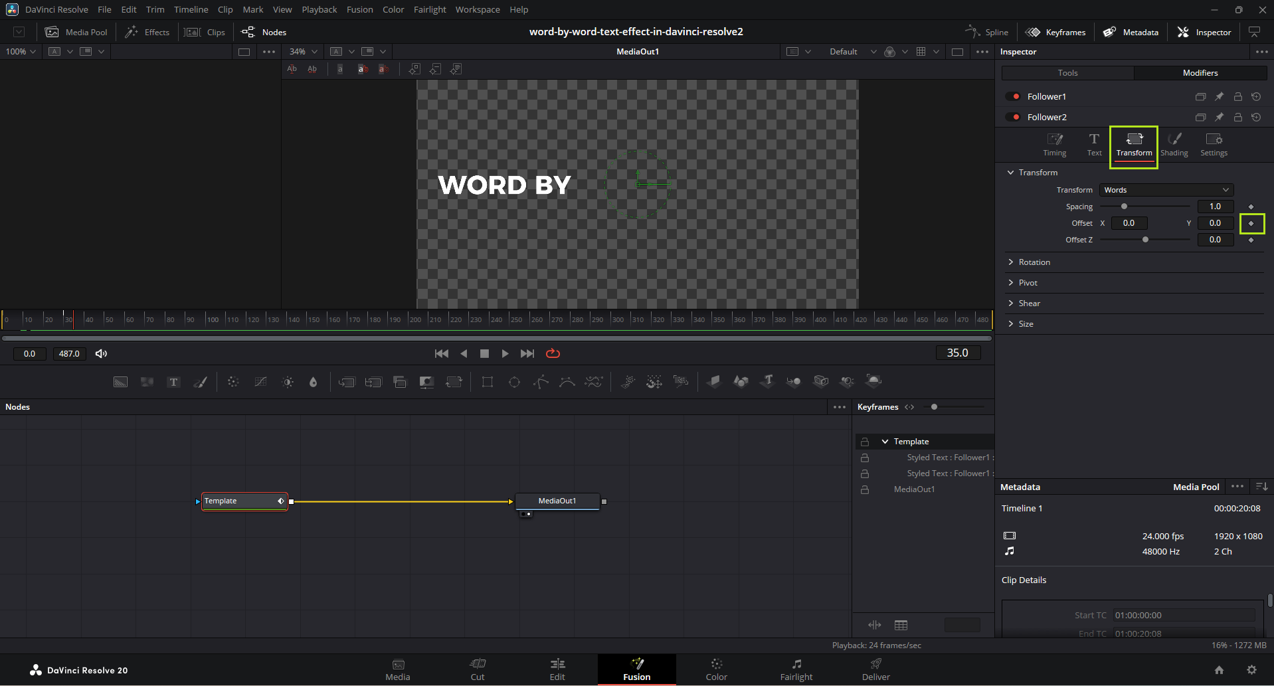The width and height of the screenshot is (1274, 686).
Task: Expand the Rotation section
Action: (1034, 262)
